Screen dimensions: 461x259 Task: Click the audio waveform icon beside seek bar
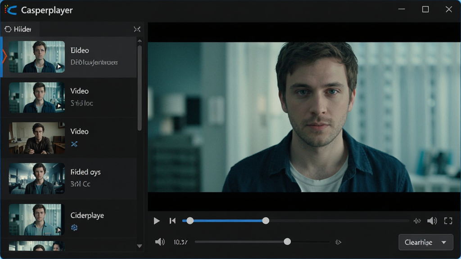[x=417, y=221]
